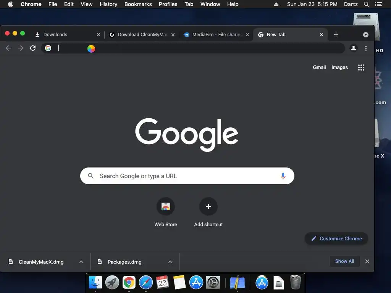Click Chrome icon in the Dock
This screenshot has width=391, height=293.
coord(129,283)
